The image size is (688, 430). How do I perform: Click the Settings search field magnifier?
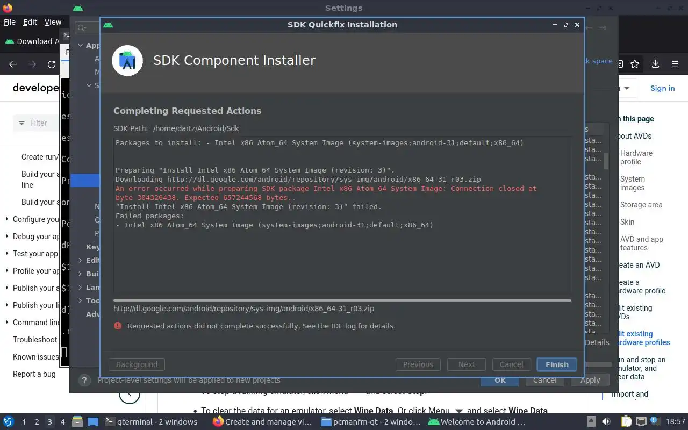pyautogui.click(x=81, y=28)
